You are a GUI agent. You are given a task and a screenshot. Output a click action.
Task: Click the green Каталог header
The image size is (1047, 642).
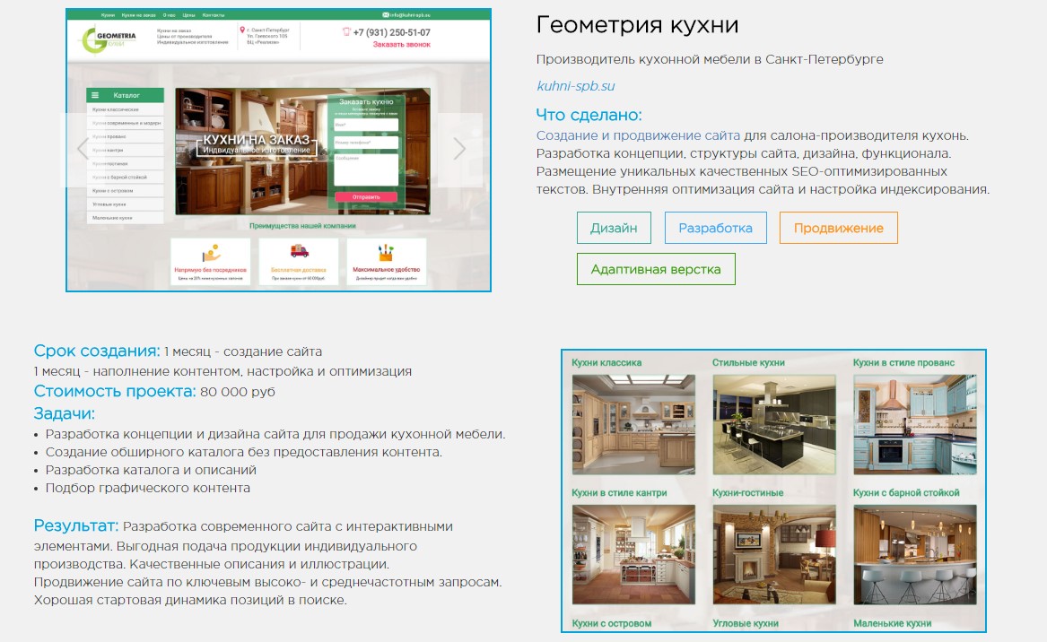(125, 95)
